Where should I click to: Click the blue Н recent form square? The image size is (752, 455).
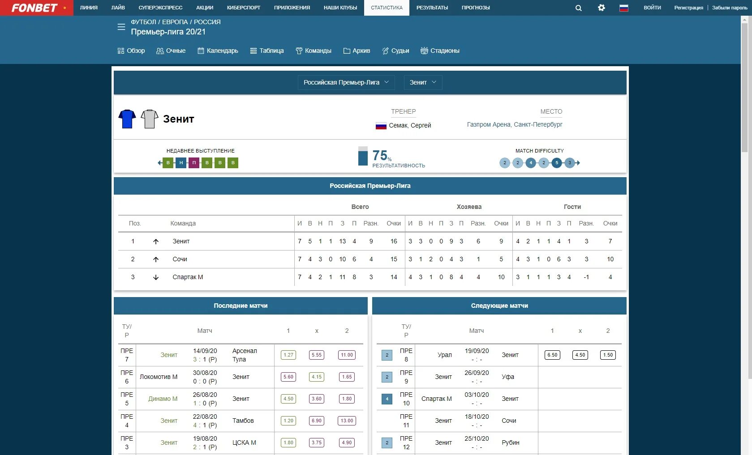coord(181,163)
